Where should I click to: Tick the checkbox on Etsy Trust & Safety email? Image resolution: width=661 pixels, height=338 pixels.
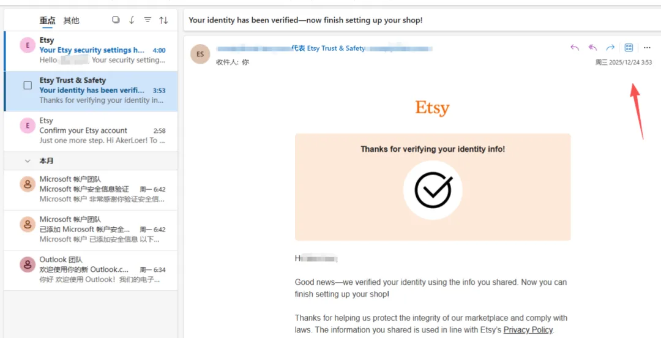coord(28,85)
